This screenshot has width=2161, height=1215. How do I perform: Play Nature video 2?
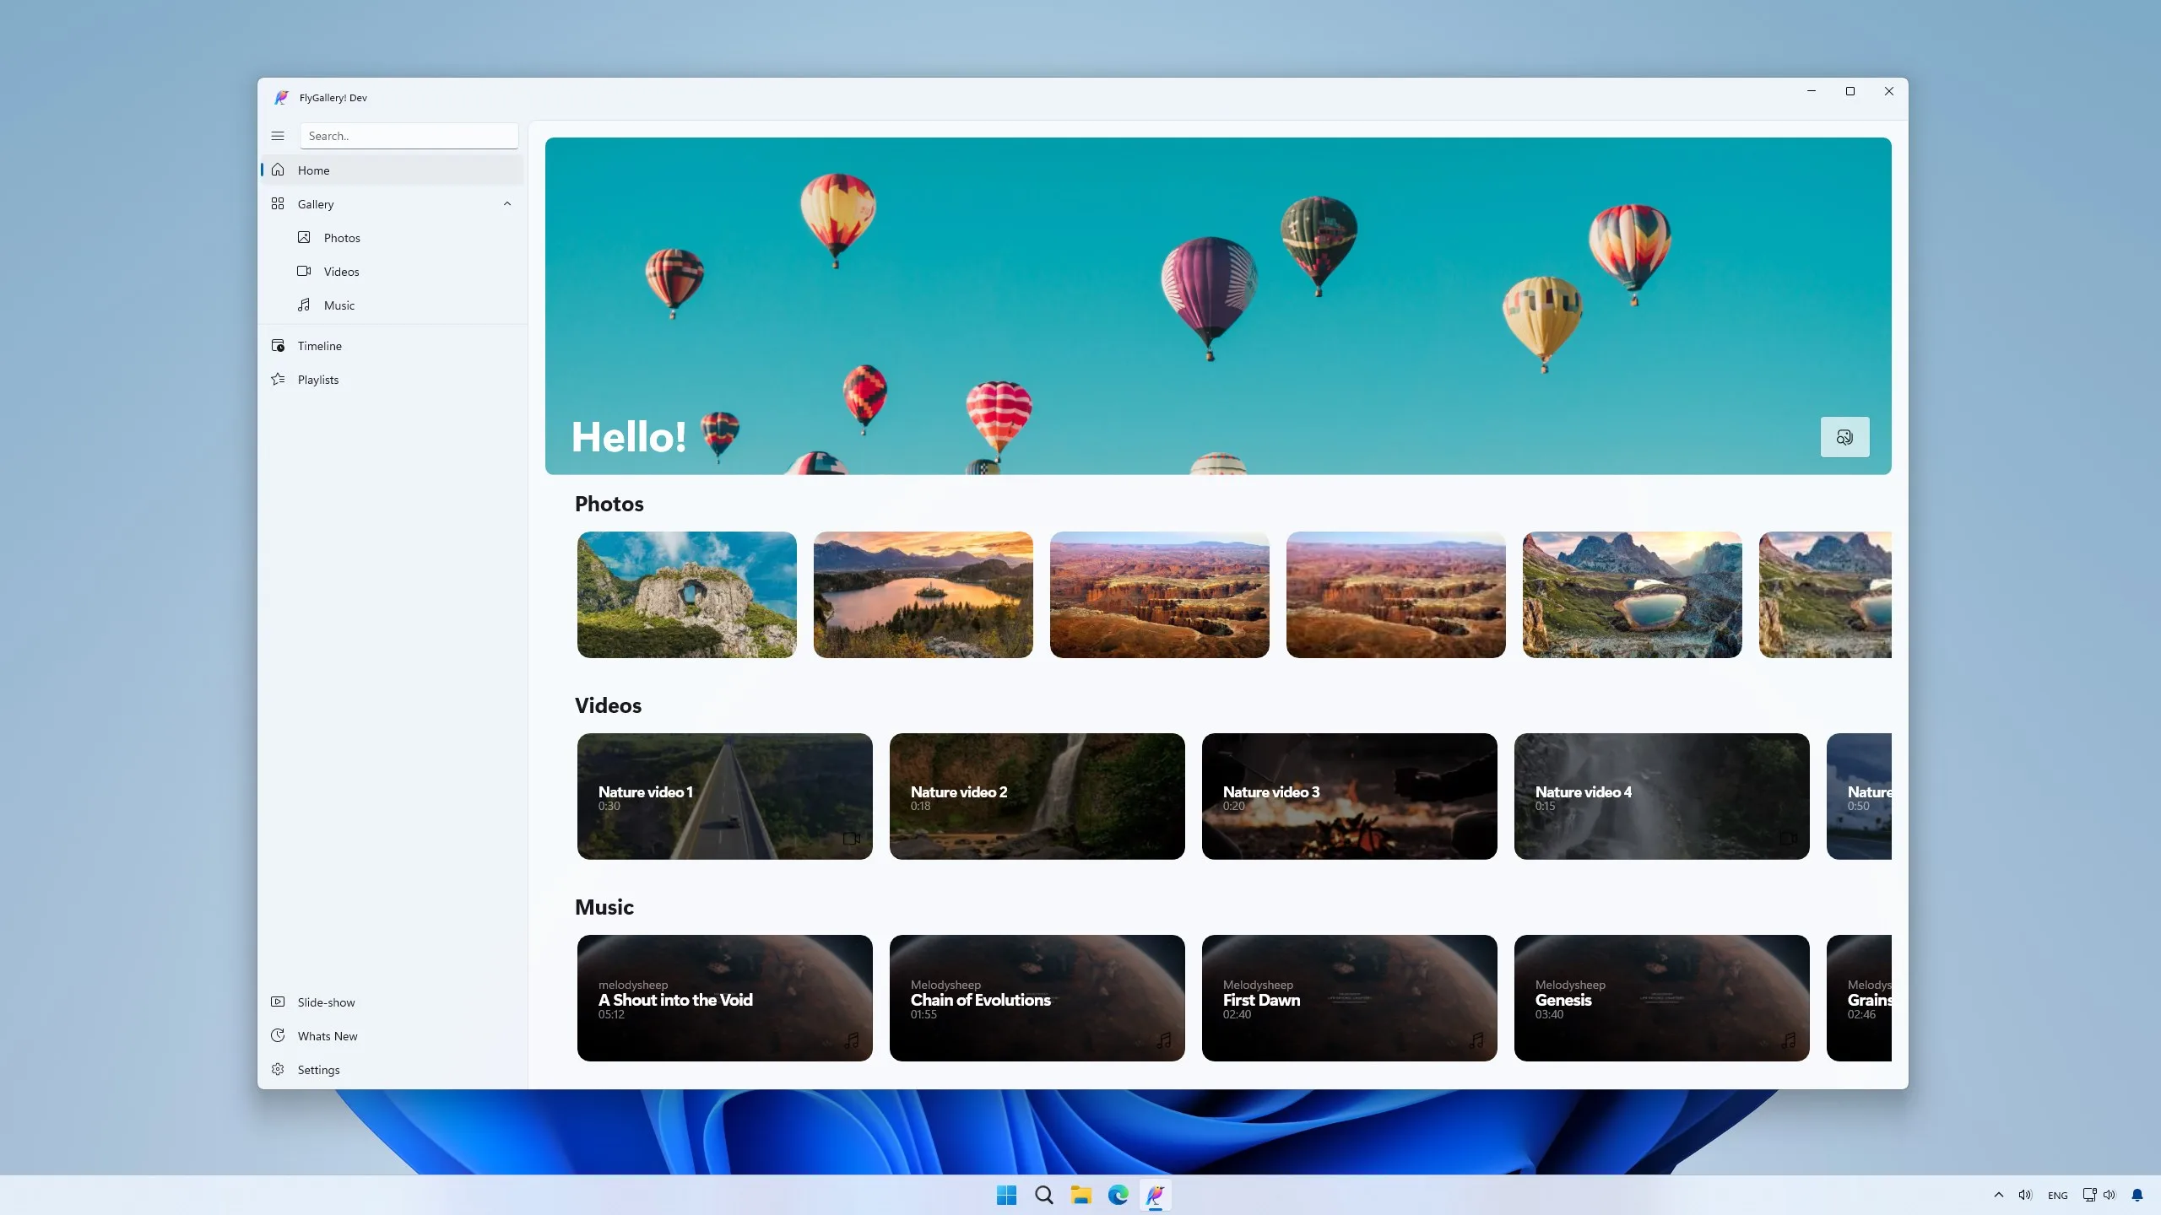[x=1037, y=796]
